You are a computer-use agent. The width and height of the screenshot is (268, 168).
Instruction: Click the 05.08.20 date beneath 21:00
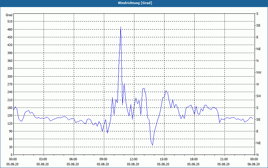[x=223, y=164]
